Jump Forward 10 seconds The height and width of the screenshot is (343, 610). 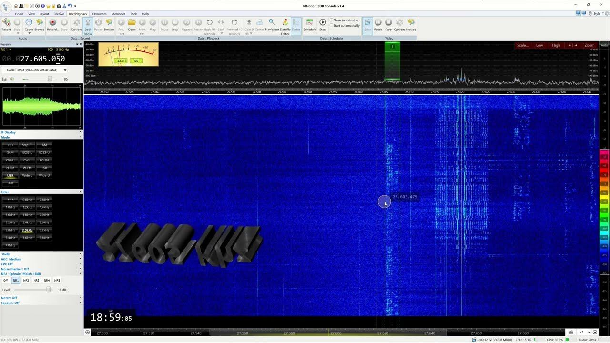click(234, 27)
